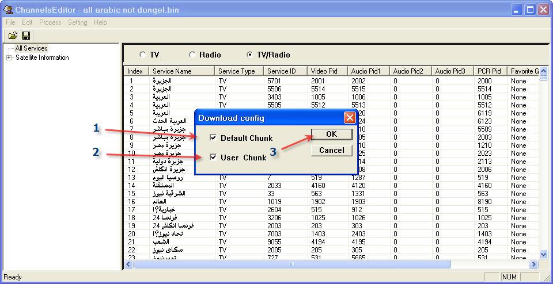Click Service ID cell 2033

pyautogui.click(x=275, y=186)
